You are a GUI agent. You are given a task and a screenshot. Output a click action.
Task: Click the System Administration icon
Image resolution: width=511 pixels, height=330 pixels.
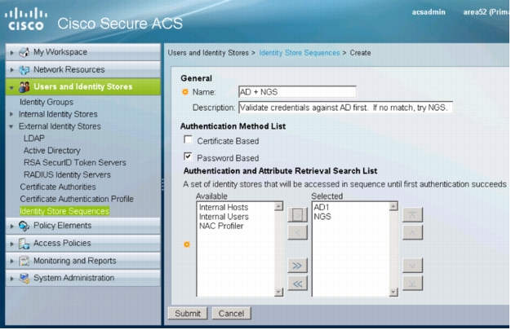[x=24, y=278]
